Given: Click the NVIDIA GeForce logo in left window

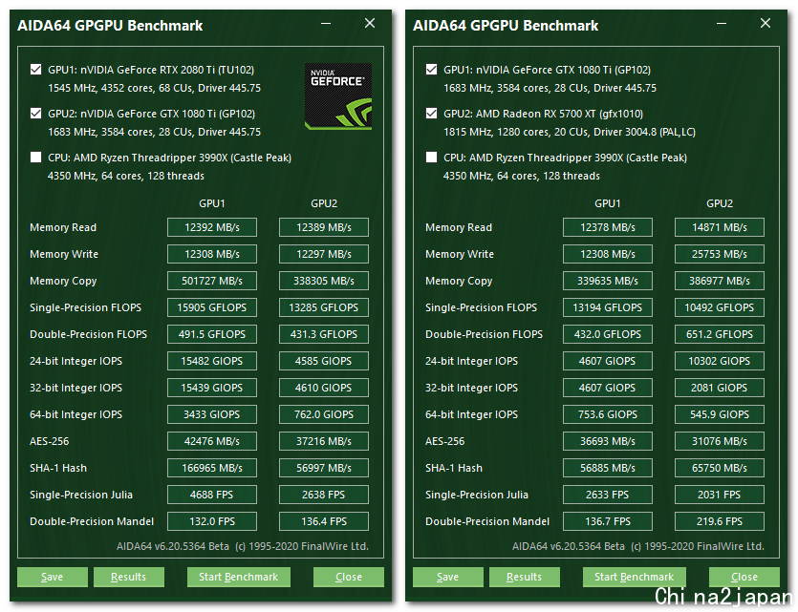Looking at the screenshot, I should tap(338, 96).
